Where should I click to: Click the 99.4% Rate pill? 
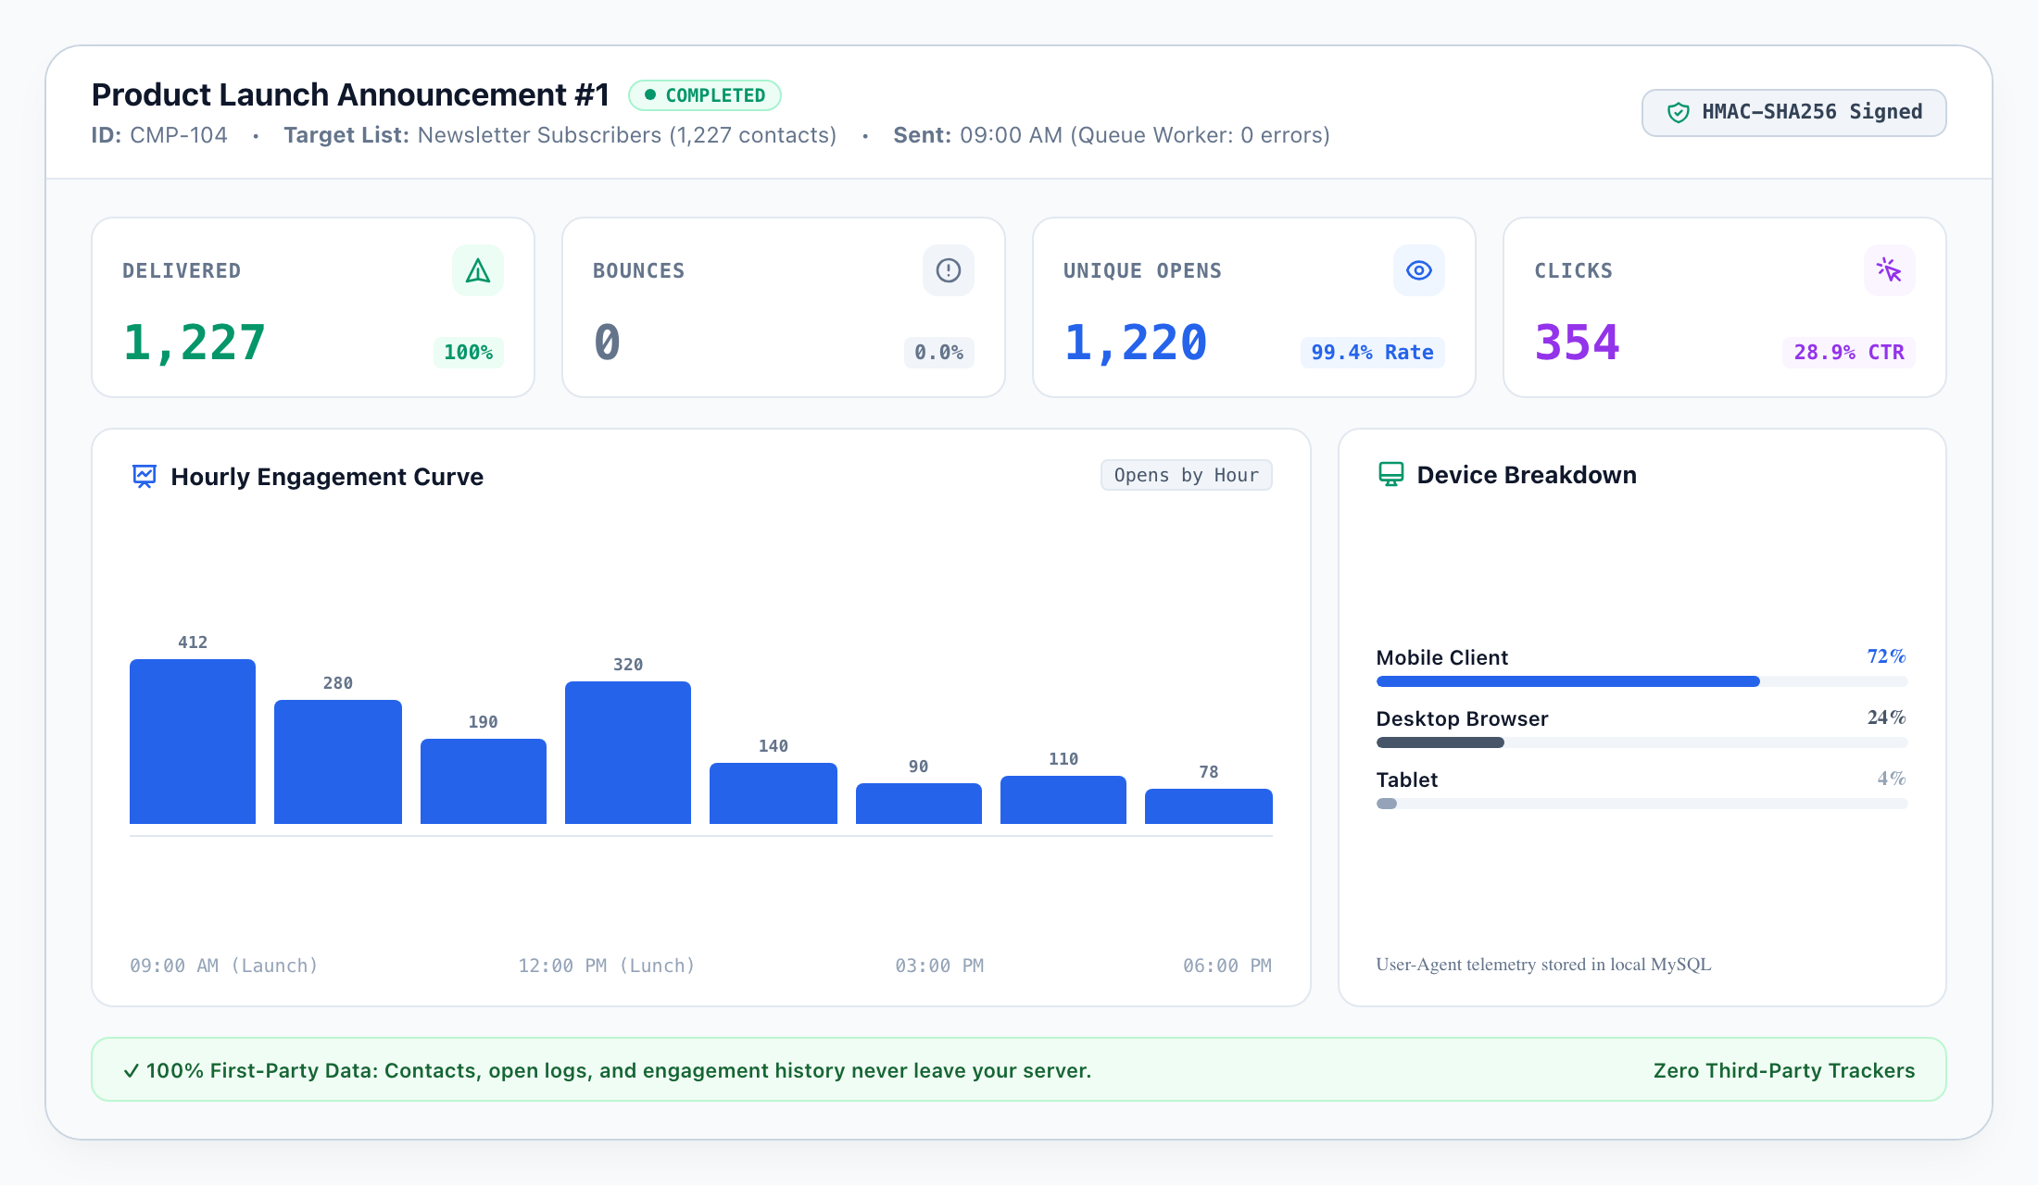1372,352
